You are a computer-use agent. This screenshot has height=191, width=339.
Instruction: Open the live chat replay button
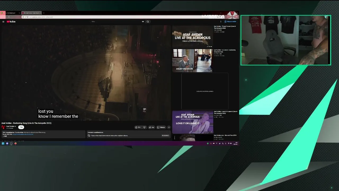(x=165, y=136)
